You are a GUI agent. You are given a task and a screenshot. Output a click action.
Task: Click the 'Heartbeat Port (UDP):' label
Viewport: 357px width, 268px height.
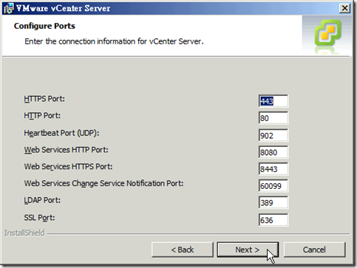point(61,133)
